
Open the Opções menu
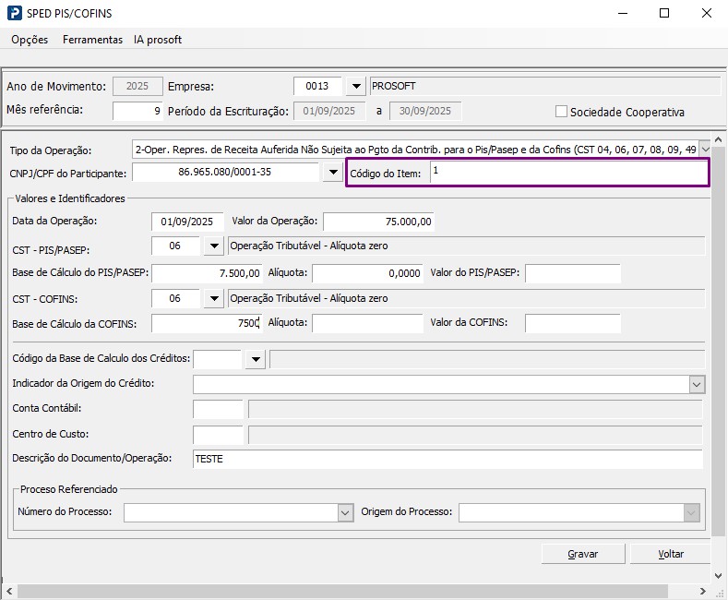(30, 40)
